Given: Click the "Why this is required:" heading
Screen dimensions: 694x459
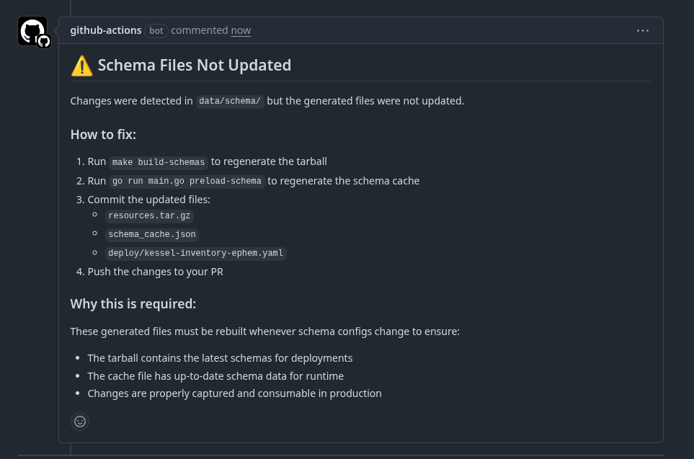Looking at the screenshot, I should click(x=133, y=304).
